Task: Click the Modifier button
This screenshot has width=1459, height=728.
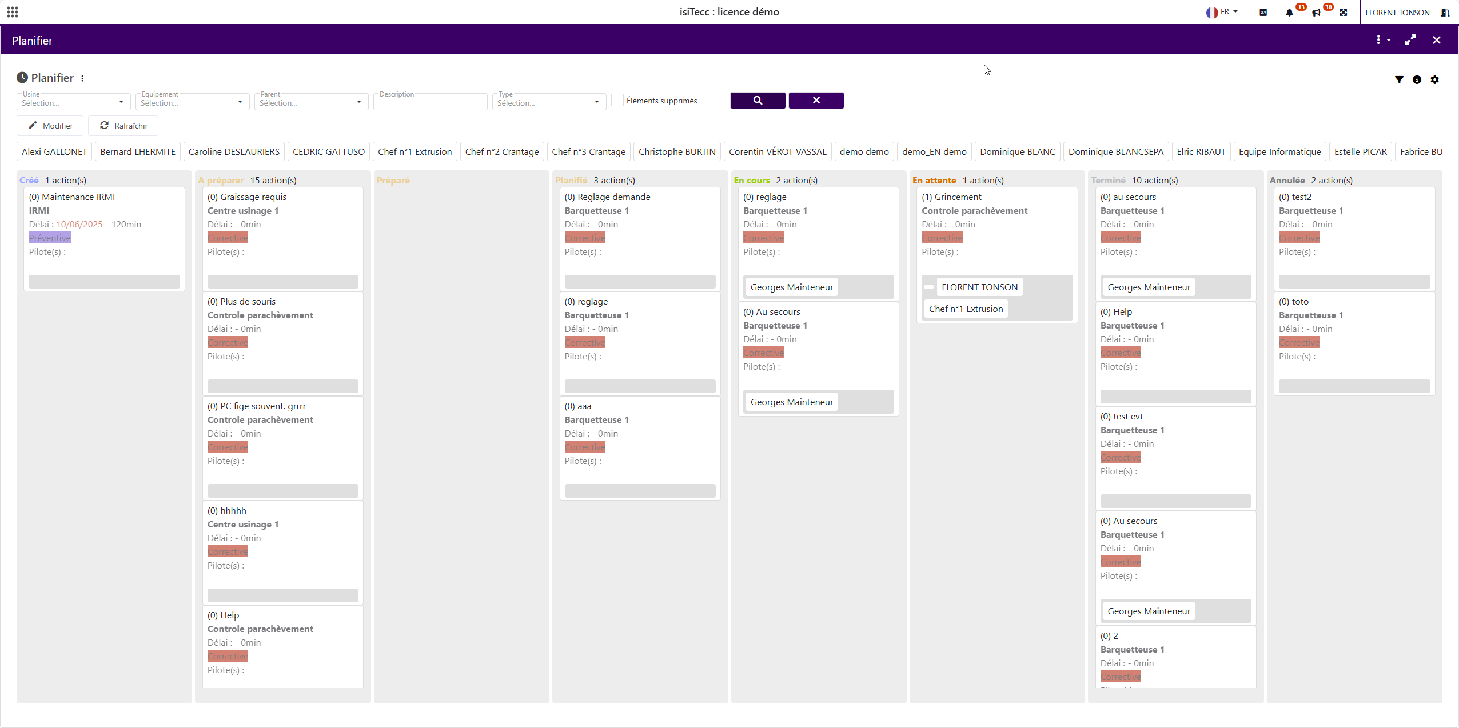Action: 50,126
